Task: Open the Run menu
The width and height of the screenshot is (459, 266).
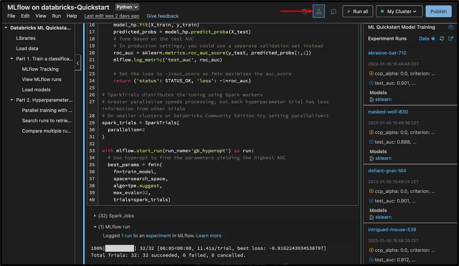Action: (56, 16)
